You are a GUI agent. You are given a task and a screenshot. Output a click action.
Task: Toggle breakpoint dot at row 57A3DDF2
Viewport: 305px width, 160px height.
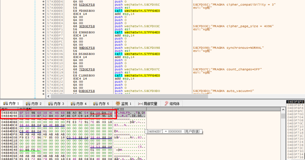(43, 32)
